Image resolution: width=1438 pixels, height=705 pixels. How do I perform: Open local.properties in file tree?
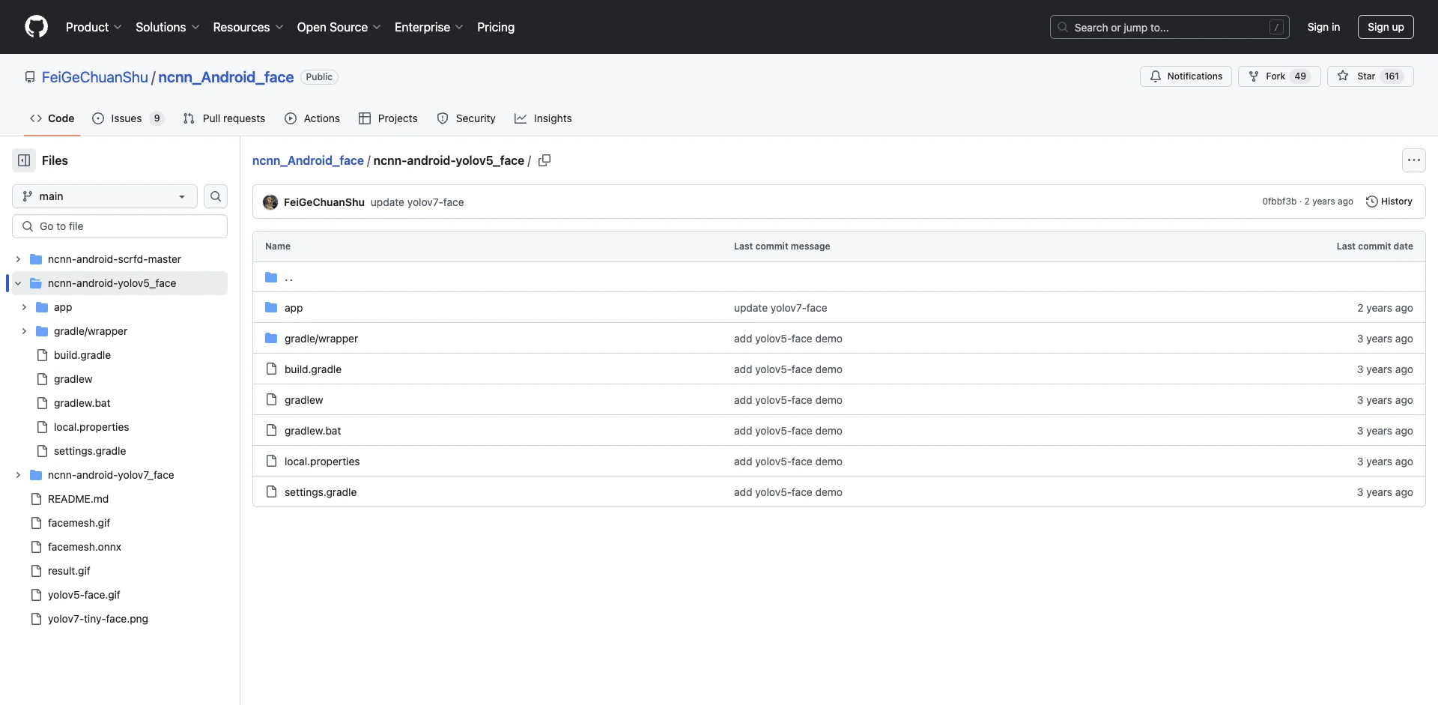point(91,427)
